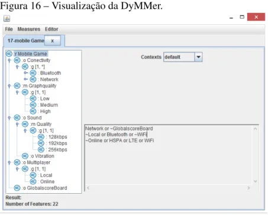268x215 pixels.
Task: Click constraints scrollbar down arrow
Action: click(255, 181)
